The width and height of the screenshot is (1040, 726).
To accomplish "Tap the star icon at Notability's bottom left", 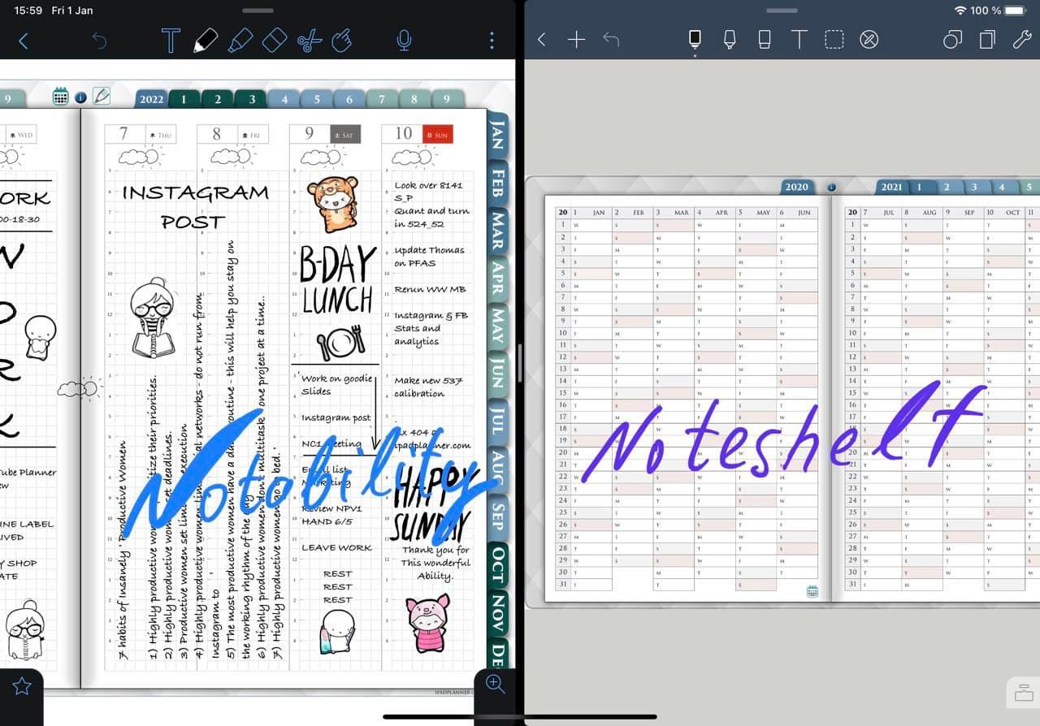I will coord(22,687).
